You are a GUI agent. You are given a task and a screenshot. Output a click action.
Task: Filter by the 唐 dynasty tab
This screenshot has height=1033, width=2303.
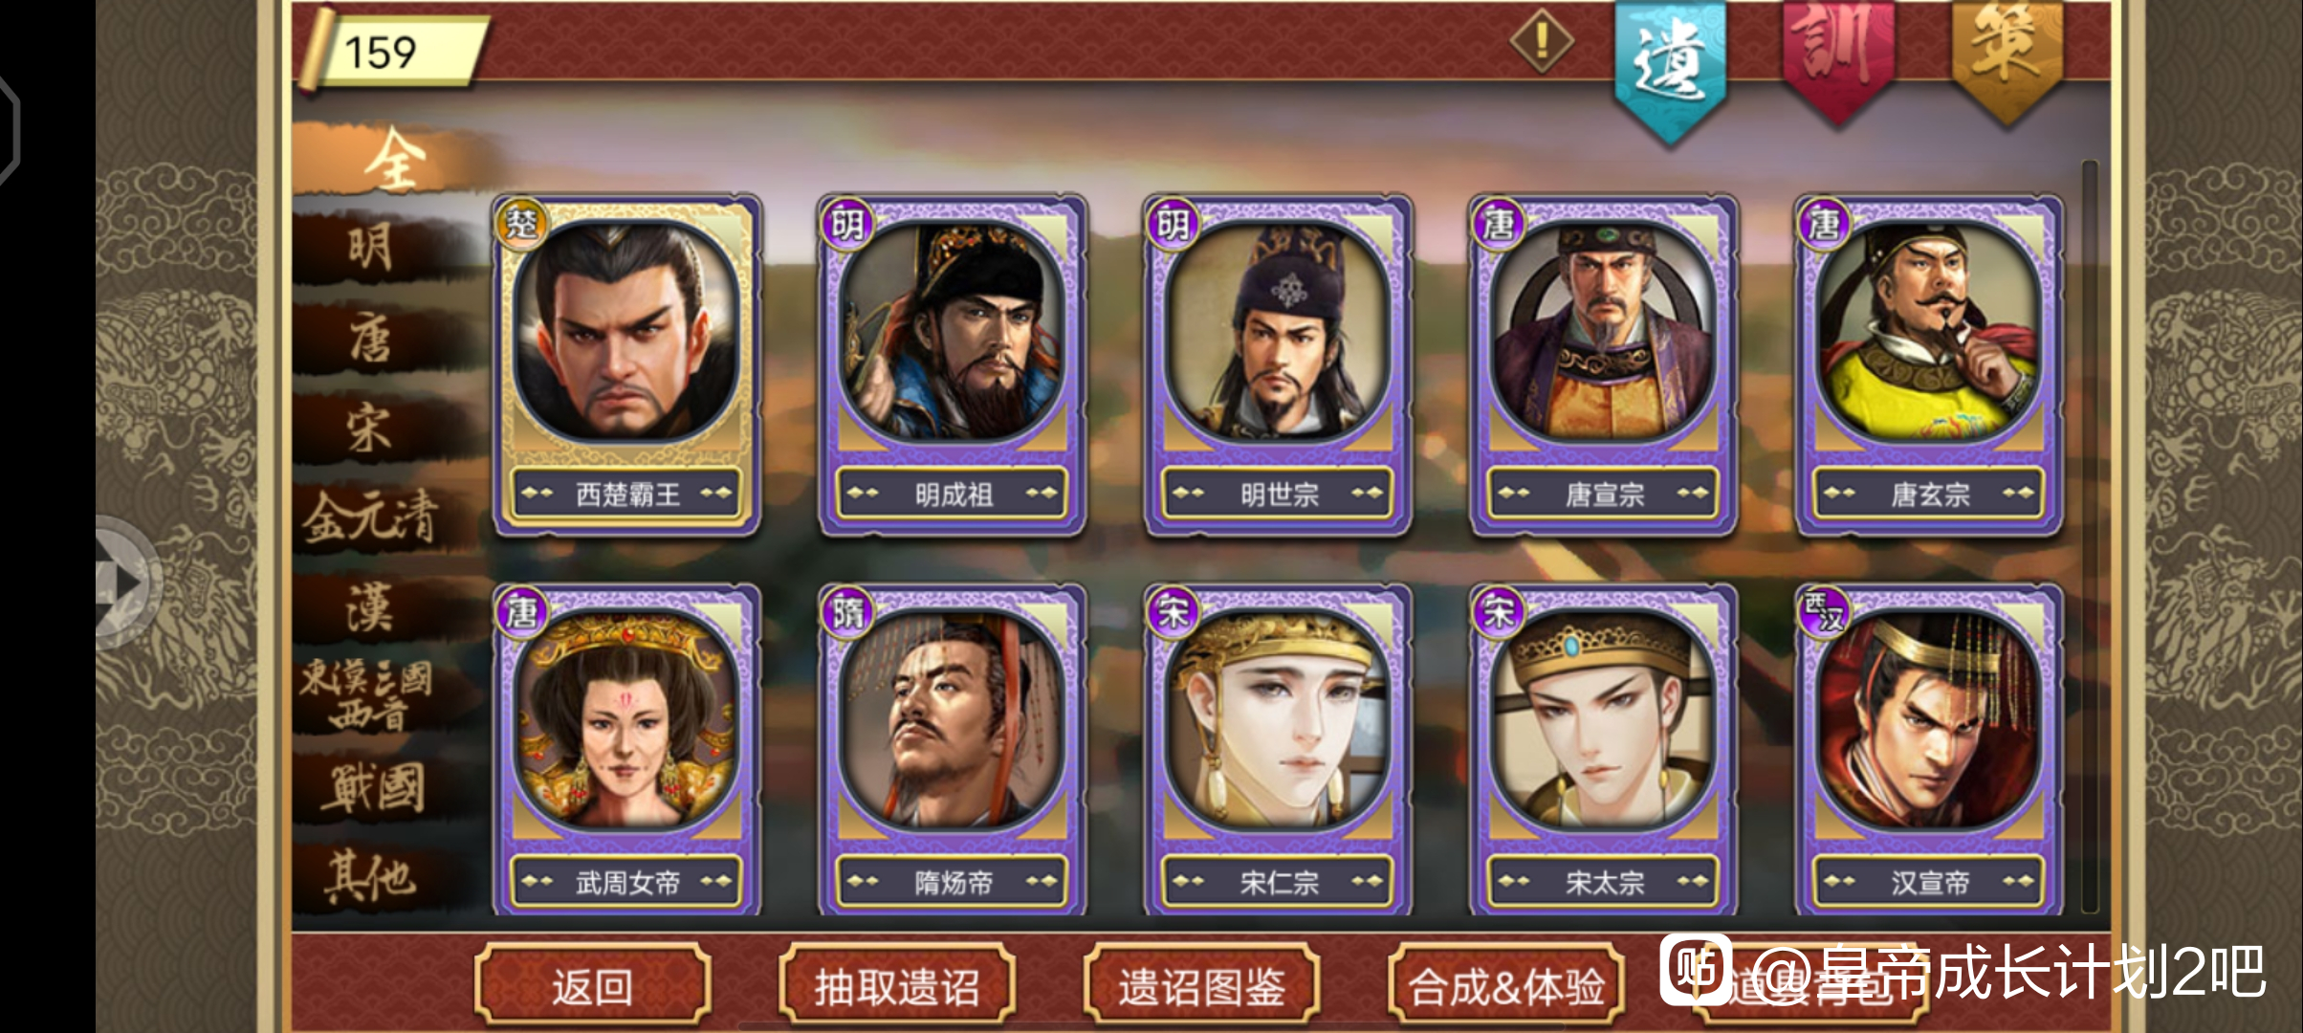point(371,339)
